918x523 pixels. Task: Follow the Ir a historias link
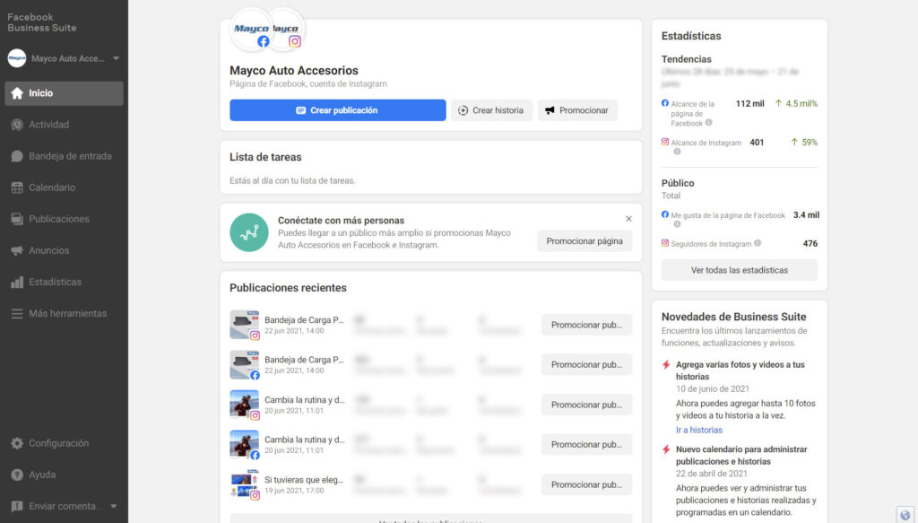(x=699, y=430)
